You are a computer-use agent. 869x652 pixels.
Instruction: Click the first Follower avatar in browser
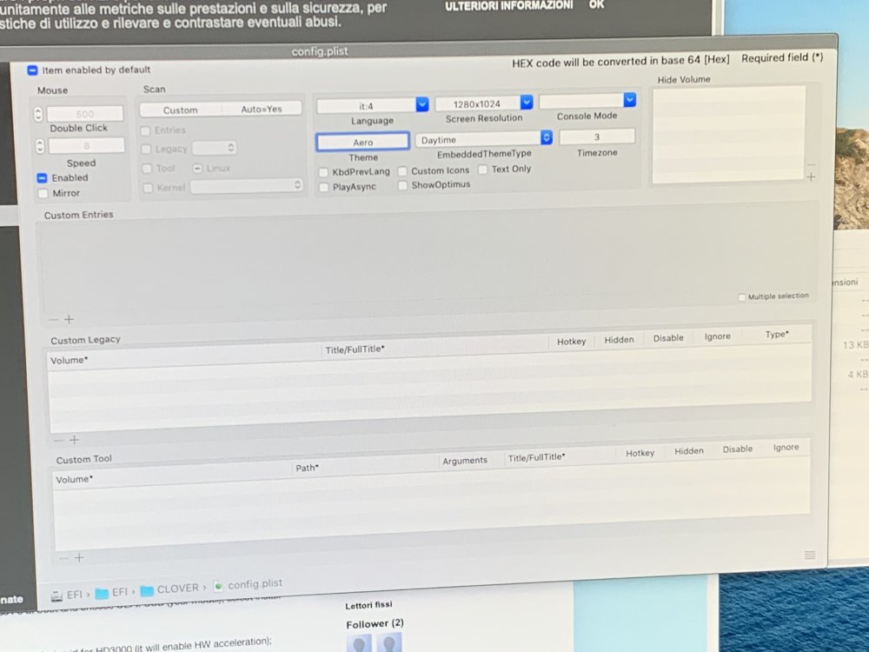359,644
